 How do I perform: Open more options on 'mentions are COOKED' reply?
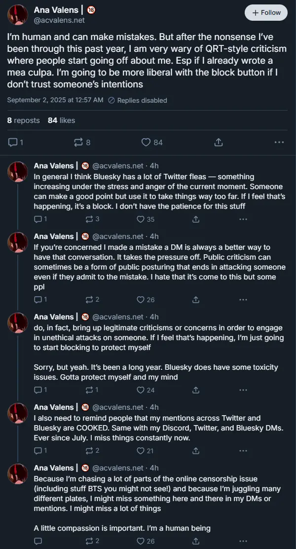243,450
